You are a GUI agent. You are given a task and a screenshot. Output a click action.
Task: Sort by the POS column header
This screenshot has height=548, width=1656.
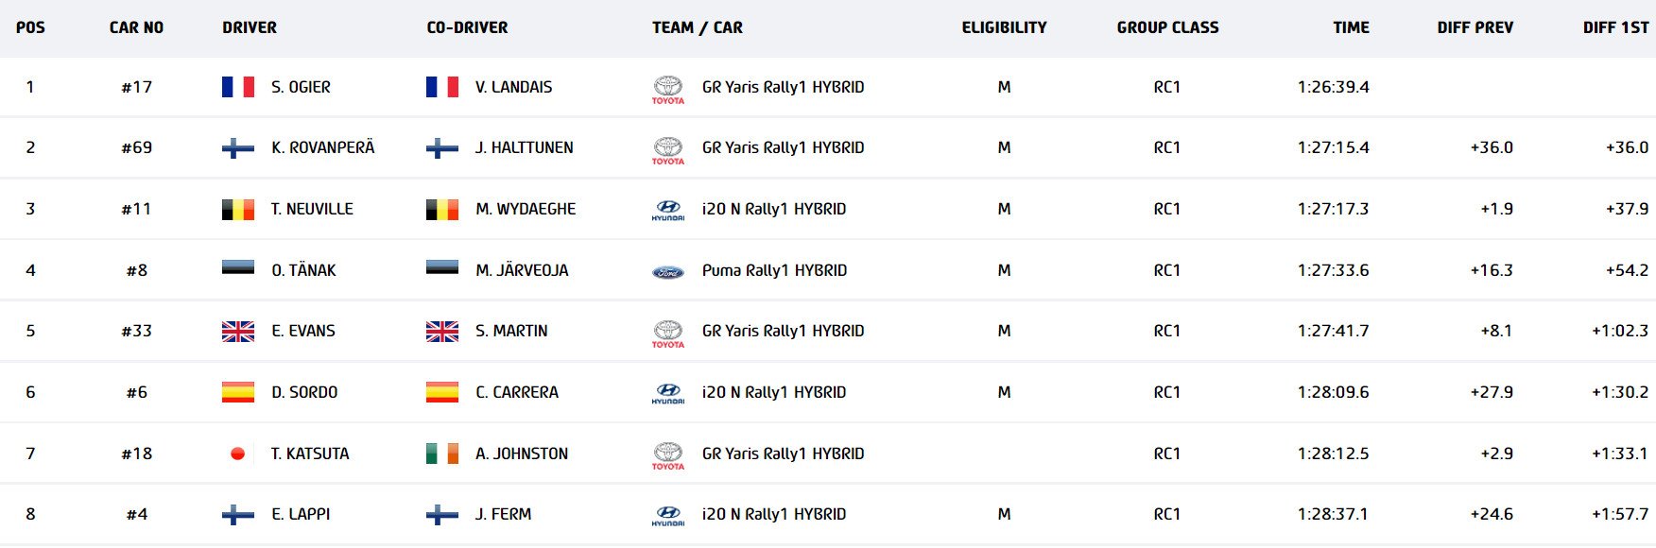pyautogui.click(x=30, y=27)
